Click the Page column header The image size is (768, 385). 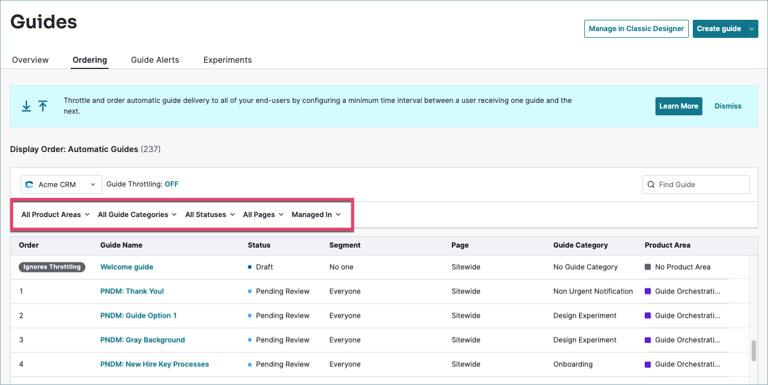460,245
